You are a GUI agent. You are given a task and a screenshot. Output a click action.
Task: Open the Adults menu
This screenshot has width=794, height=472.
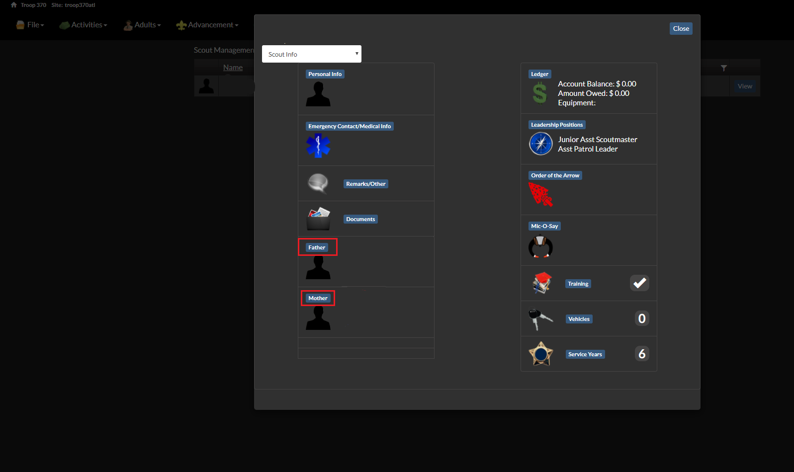(142, 25)
